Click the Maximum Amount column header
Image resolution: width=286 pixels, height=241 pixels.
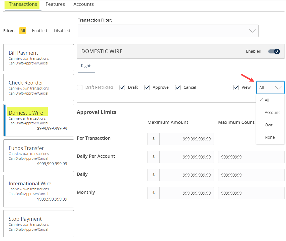pos(168,122)
